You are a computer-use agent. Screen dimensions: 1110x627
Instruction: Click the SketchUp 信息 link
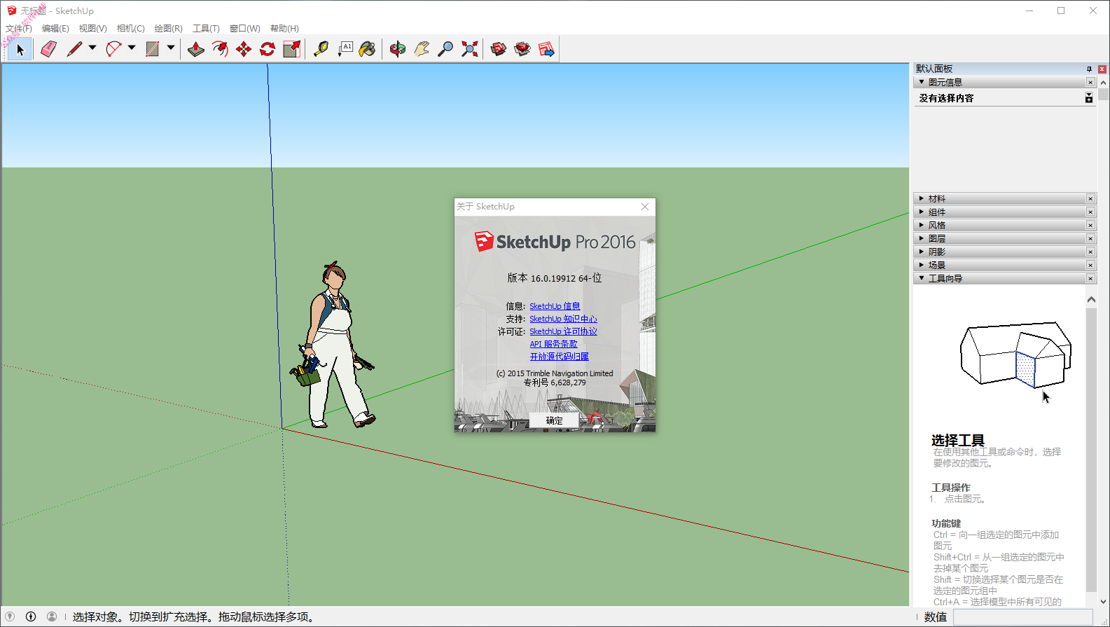pos(555,306)
